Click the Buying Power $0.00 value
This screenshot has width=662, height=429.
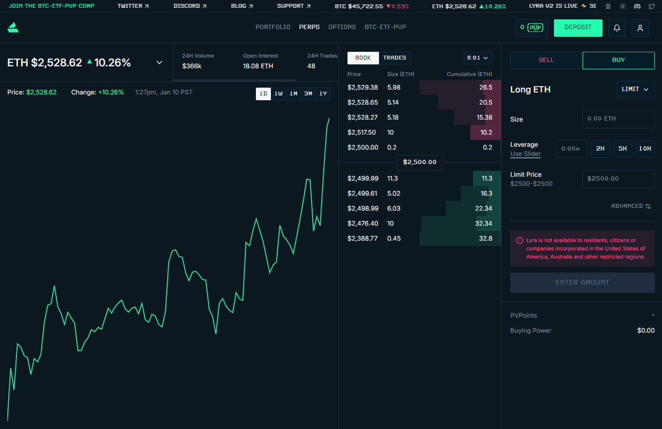coord(646,331)
